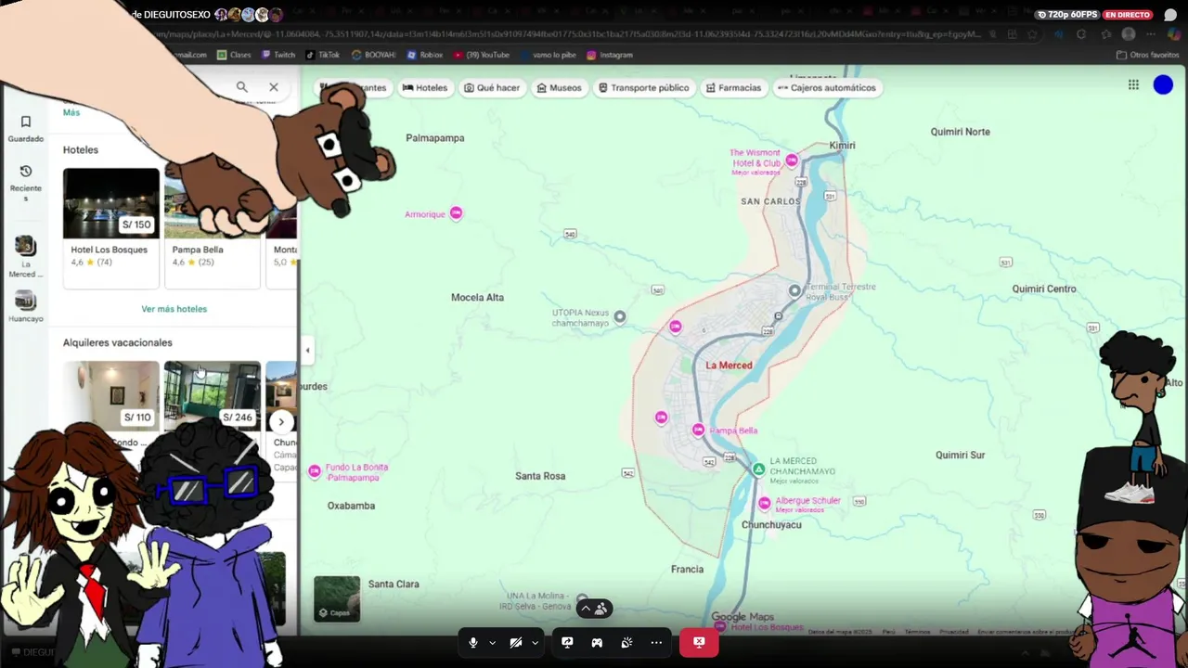Click the Quimiri Centro map label
The image size is (1188, 668).
(x=1044, y=289)
